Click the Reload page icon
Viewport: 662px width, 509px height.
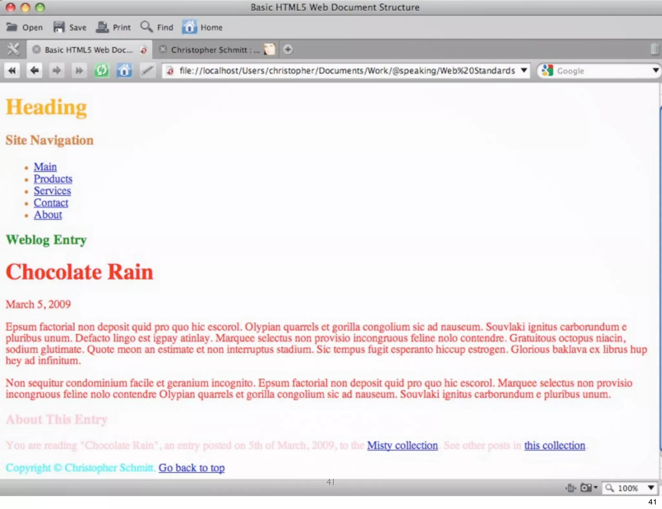[x=101, y=70]
